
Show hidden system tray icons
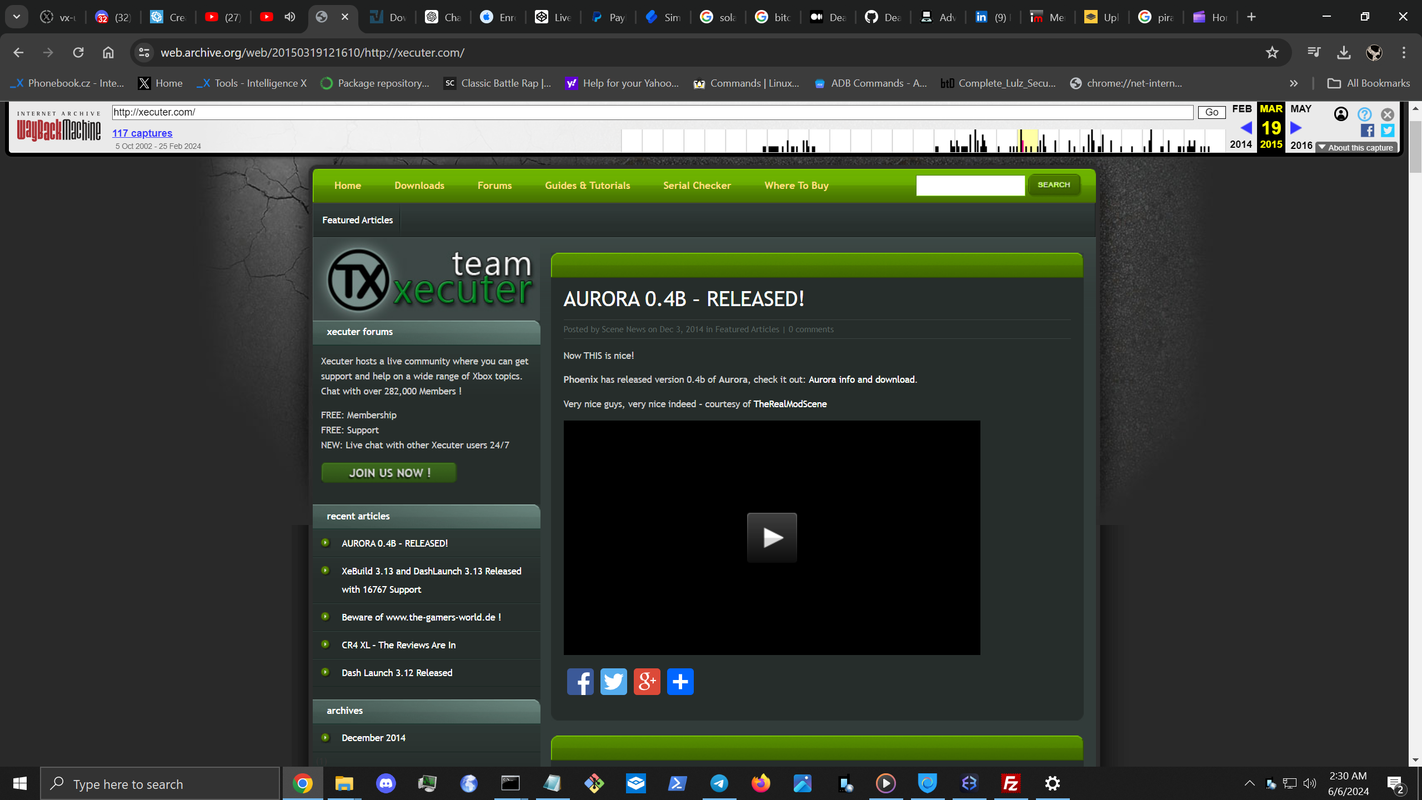(1249, 783)
